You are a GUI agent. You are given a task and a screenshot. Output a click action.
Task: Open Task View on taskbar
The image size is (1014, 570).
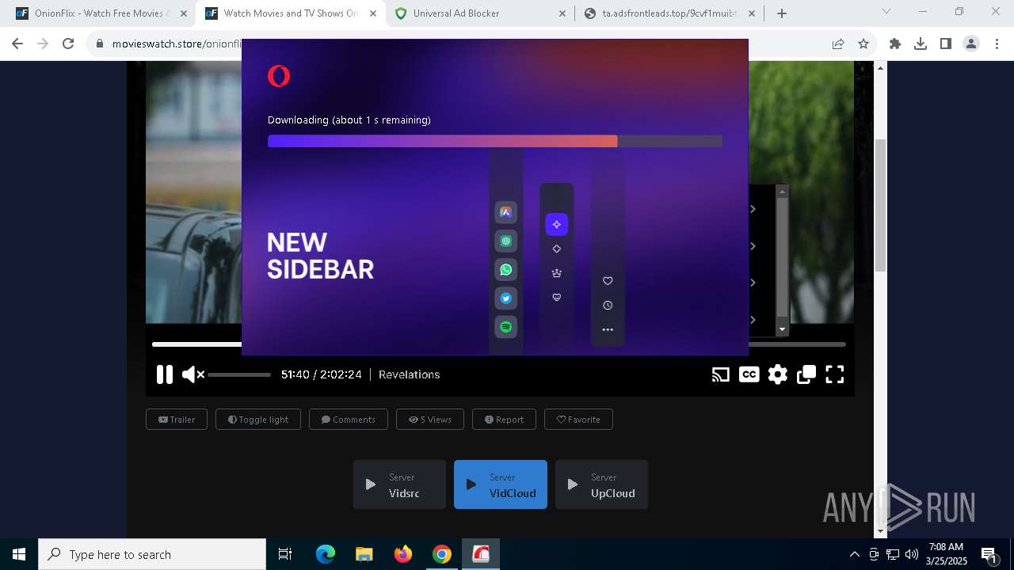tap(285, 554)
